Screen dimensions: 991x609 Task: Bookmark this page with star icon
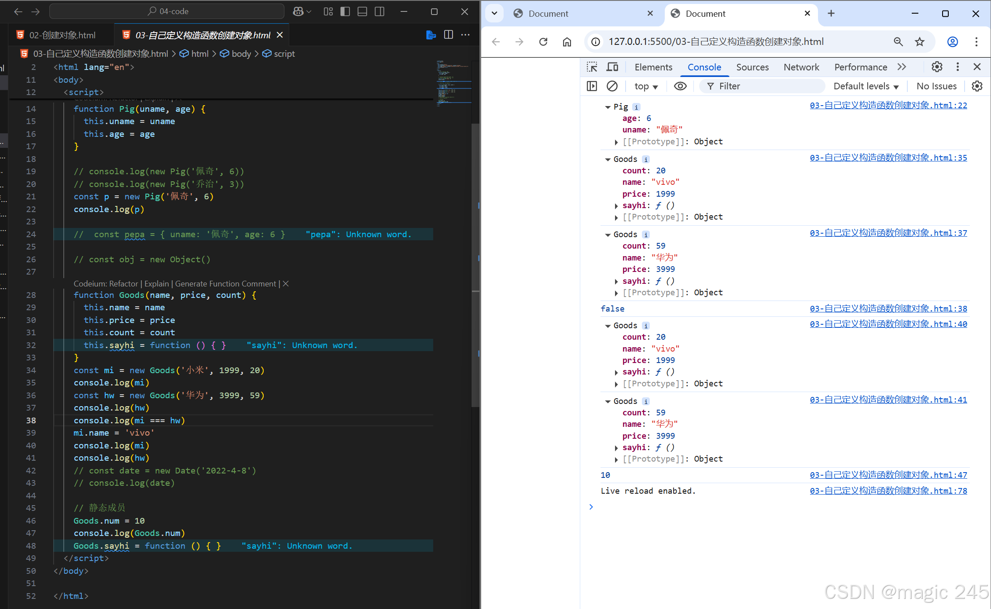coord(920,42)
